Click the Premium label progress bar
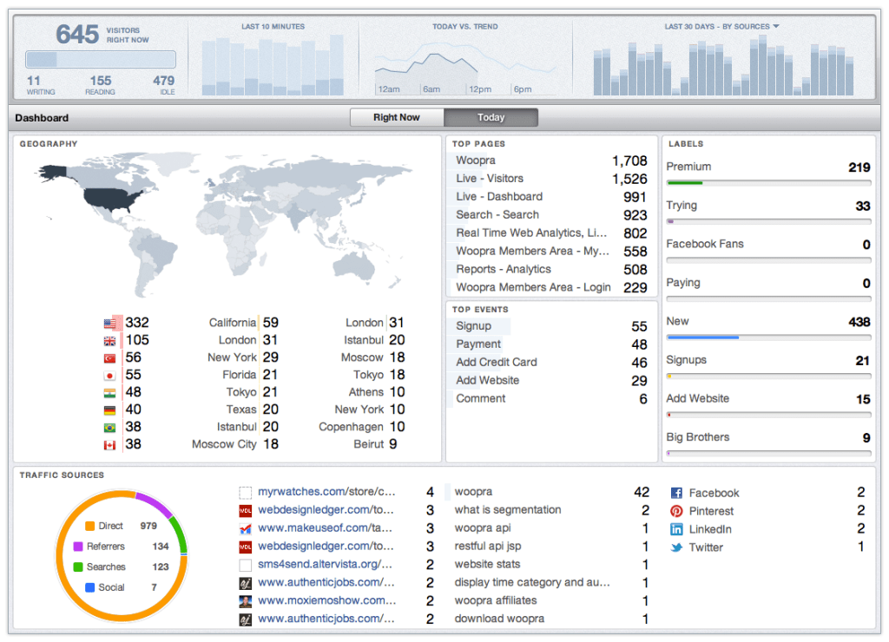Image resolution: width=889 pixels, height=642 pixels. click(x=768, y=182)
